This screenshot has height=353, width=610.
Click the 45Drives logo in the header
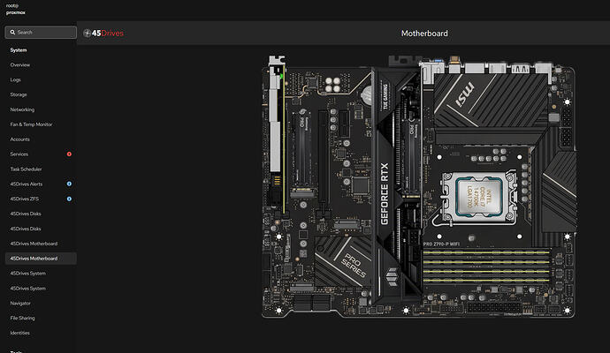103,34
